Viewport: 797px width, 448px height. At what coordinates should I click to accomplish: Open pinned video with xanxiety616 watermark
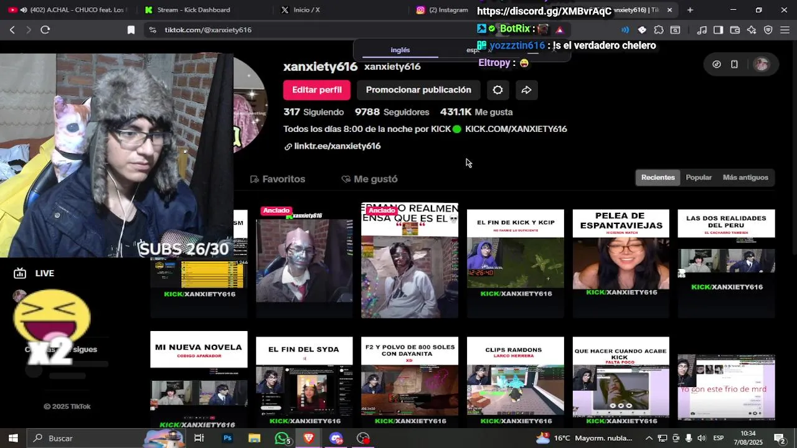[x=304, y=260]
